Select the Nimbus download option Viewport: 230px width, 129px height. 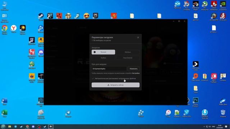click(128, 52)
